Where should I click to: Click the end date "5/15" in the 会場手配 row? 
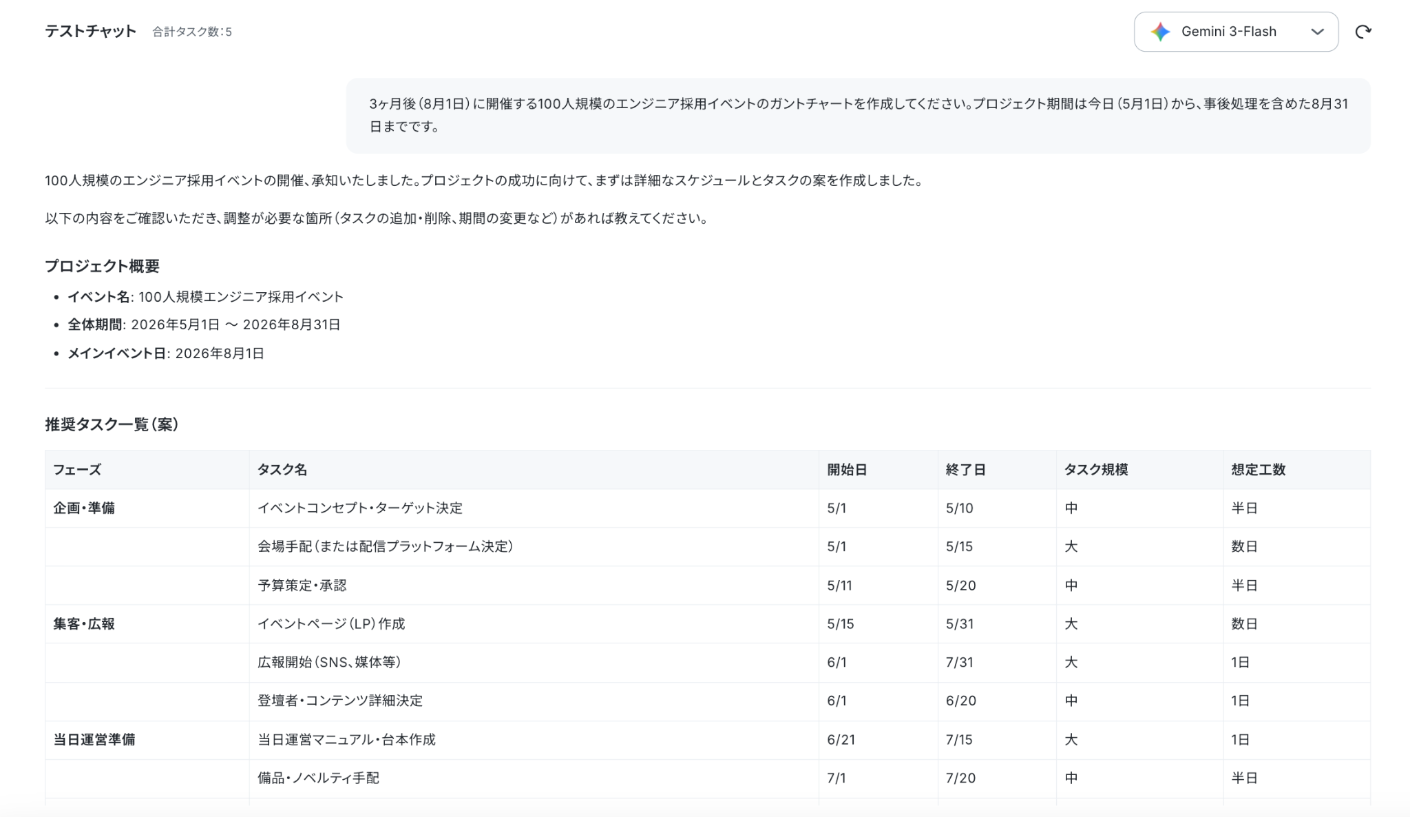(960, 547)
